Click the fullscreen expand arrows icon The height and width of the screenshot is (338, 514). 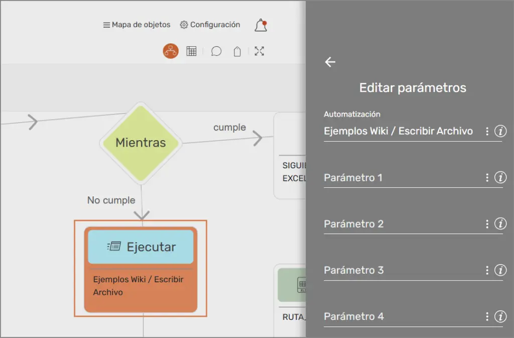259,51
